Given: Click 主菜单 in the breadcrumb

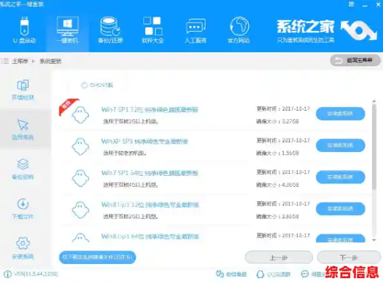Looking at the screenshot, I should 20,61.
